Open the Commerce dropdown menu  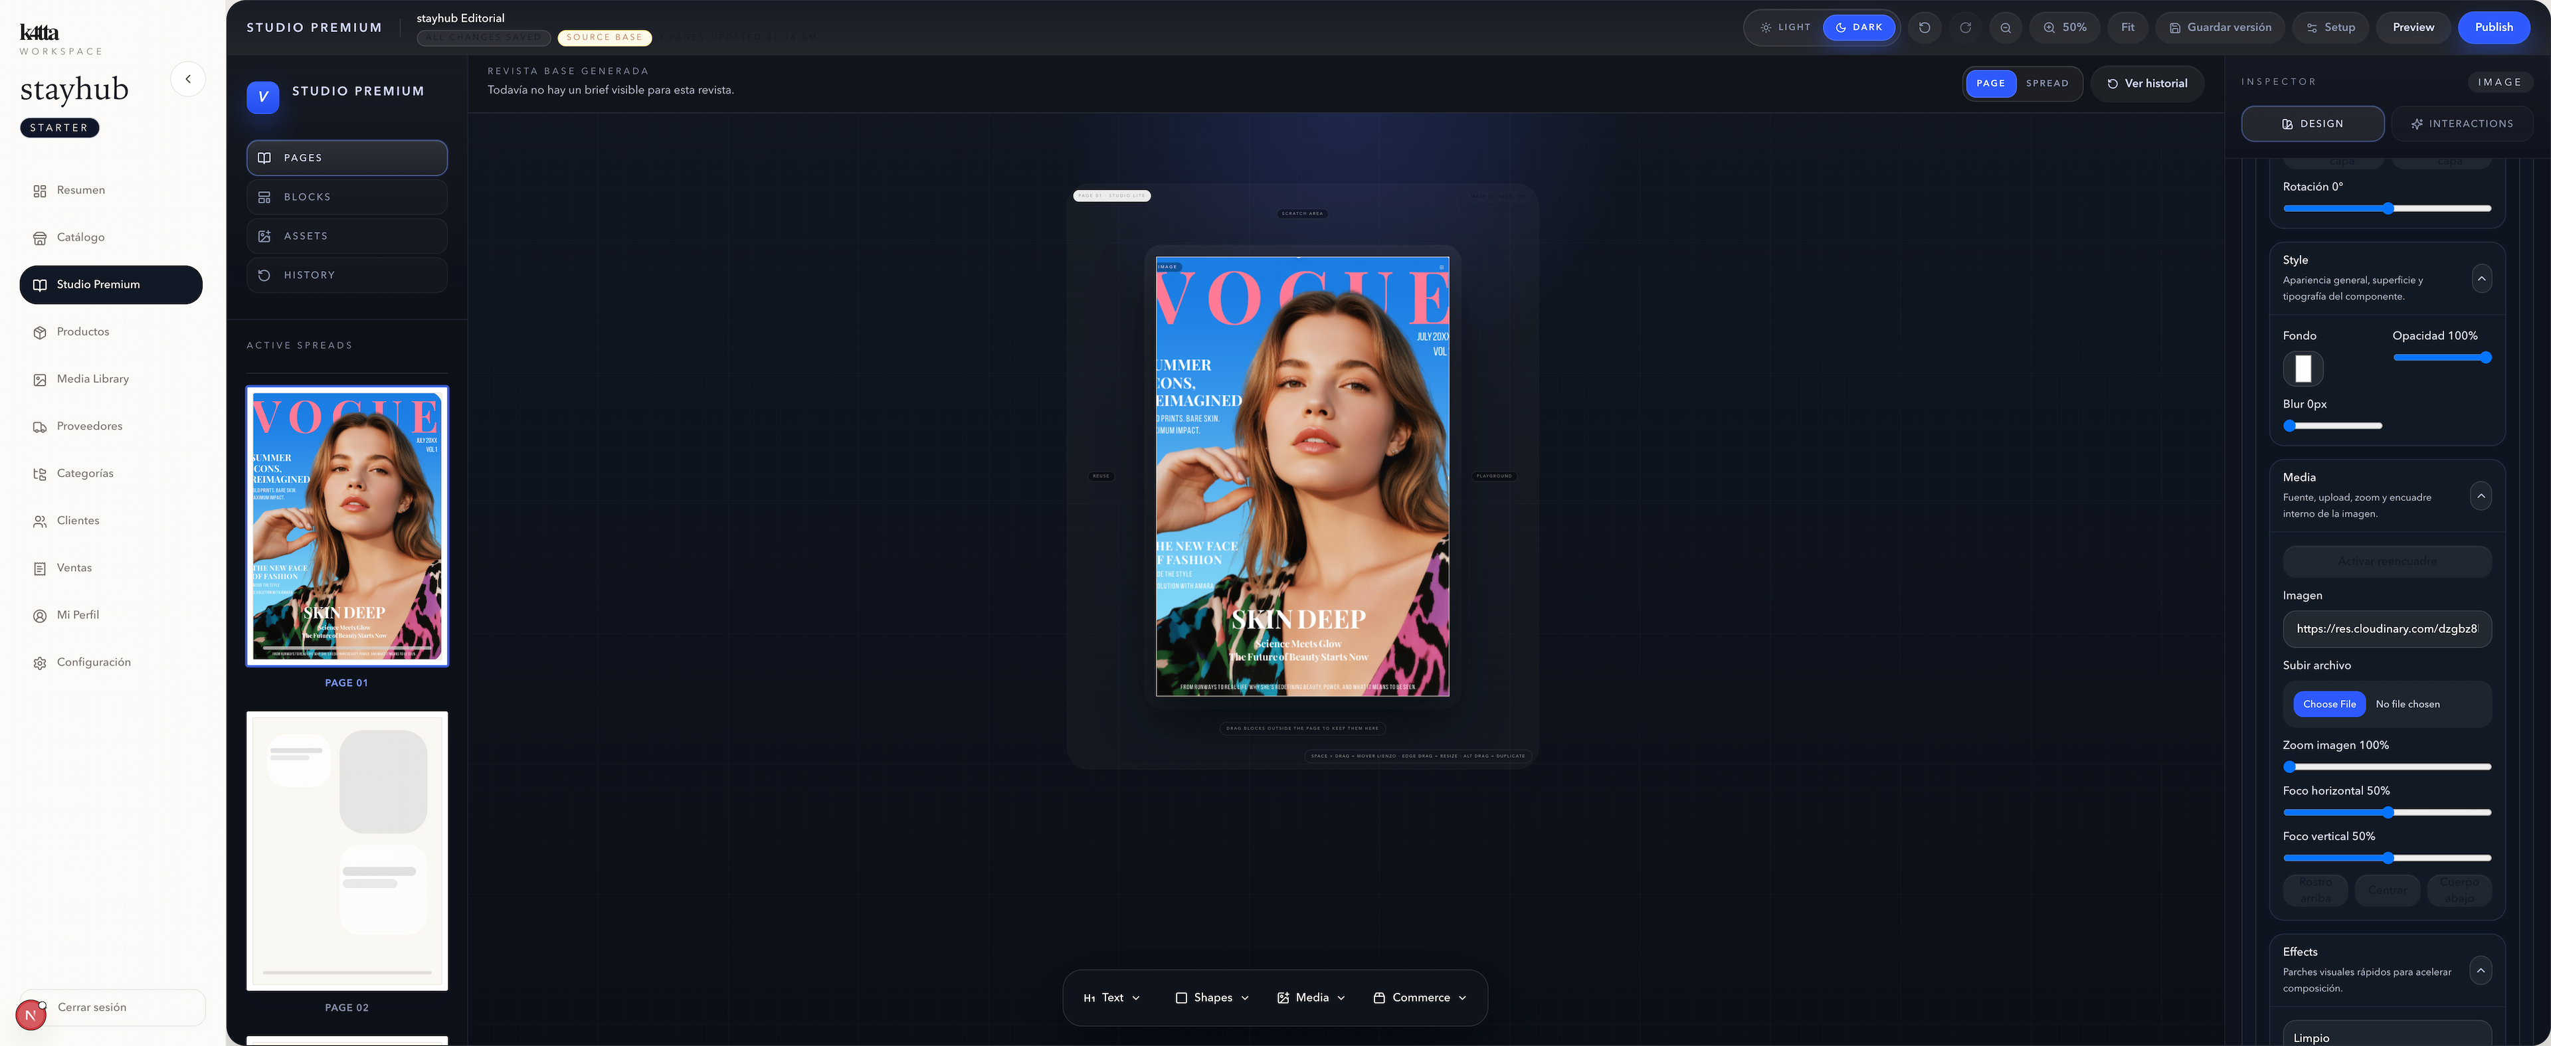click(x=1419, y=998)
